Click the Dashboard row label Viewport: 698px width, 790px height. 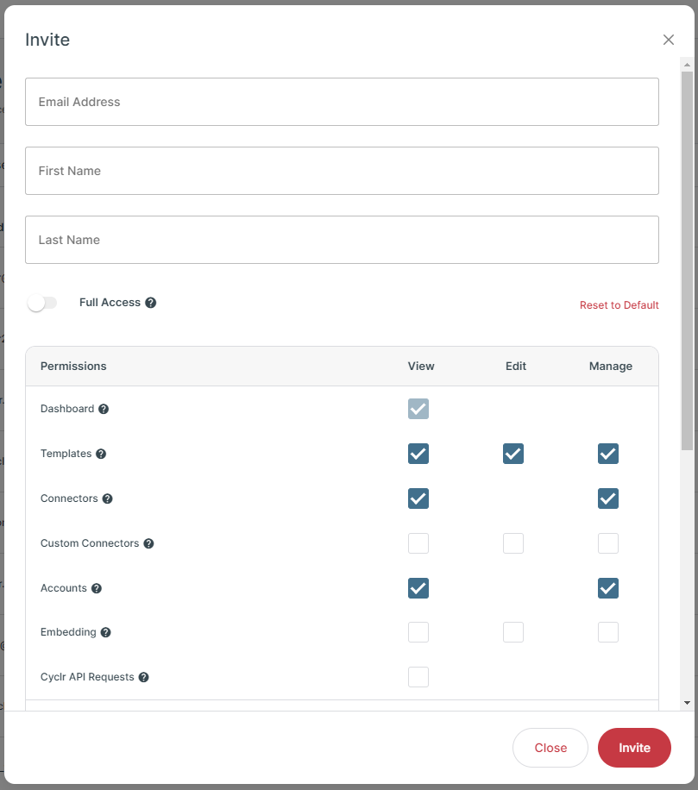(67, 409)
